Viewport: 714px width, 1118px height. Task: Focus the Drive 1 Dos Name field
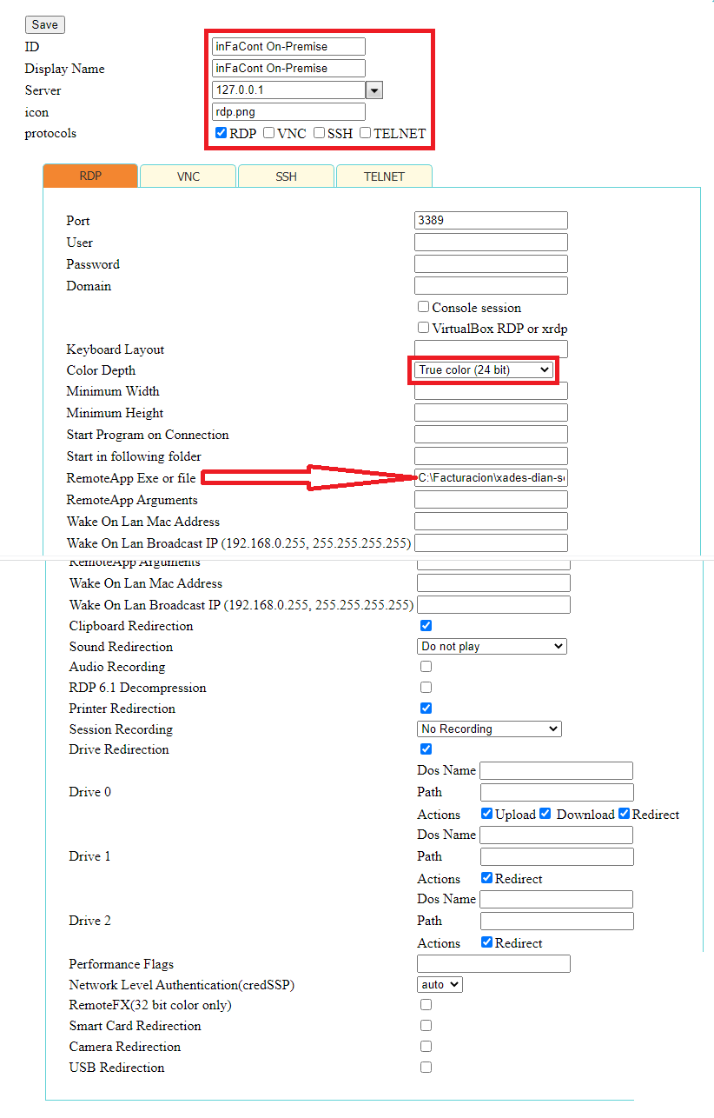[557, 835]
